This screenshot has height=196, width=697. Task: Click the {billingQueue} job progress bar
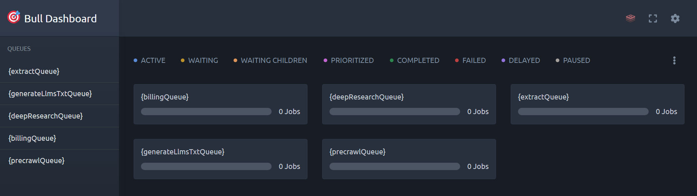pyautogui.click(x=206, y=112)
